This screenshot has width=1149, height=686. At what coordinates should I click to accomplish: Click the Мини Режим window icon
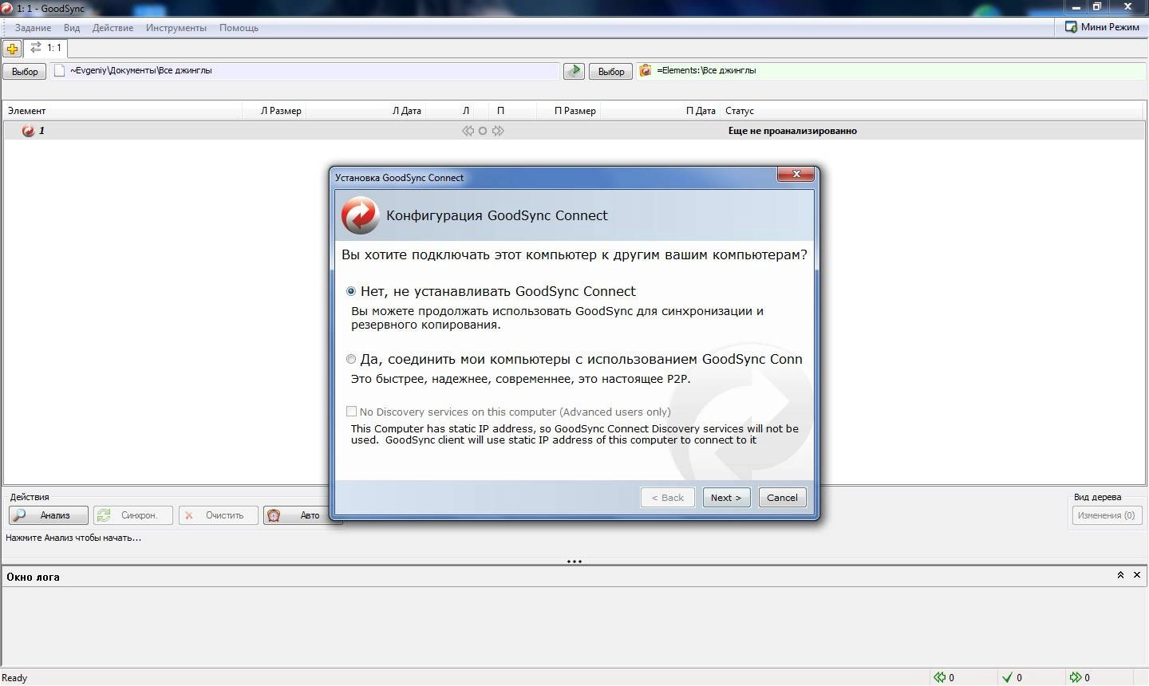click(x=1071, y=27)
